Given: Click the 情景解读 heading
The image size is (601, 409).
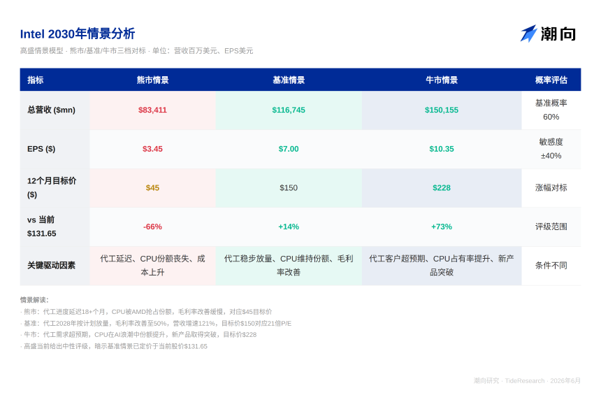Looking at the screenshot, I should pyautogui.click(x=34, y=300).
